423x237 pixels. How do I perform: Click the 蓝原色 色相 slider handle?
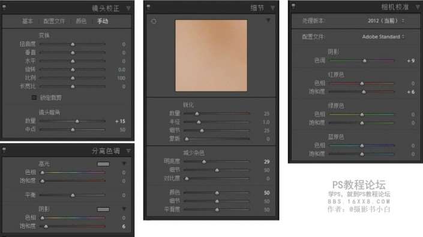(362, 145)
